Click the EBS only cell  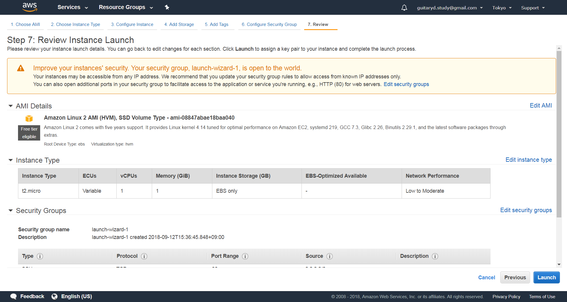point(257,191)
